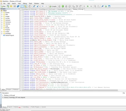Toggle the Navigator panel toolbar icon
The image size is (126, 111).
pos(22,6)
